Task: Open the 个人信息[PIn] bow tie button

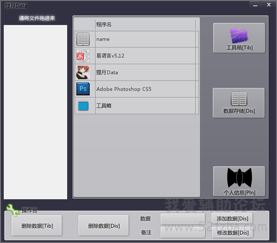Action: click(x=239, y=181)
